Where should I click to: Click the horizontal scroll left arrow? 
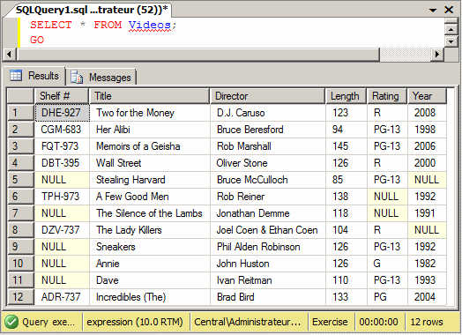click(10, 54)
